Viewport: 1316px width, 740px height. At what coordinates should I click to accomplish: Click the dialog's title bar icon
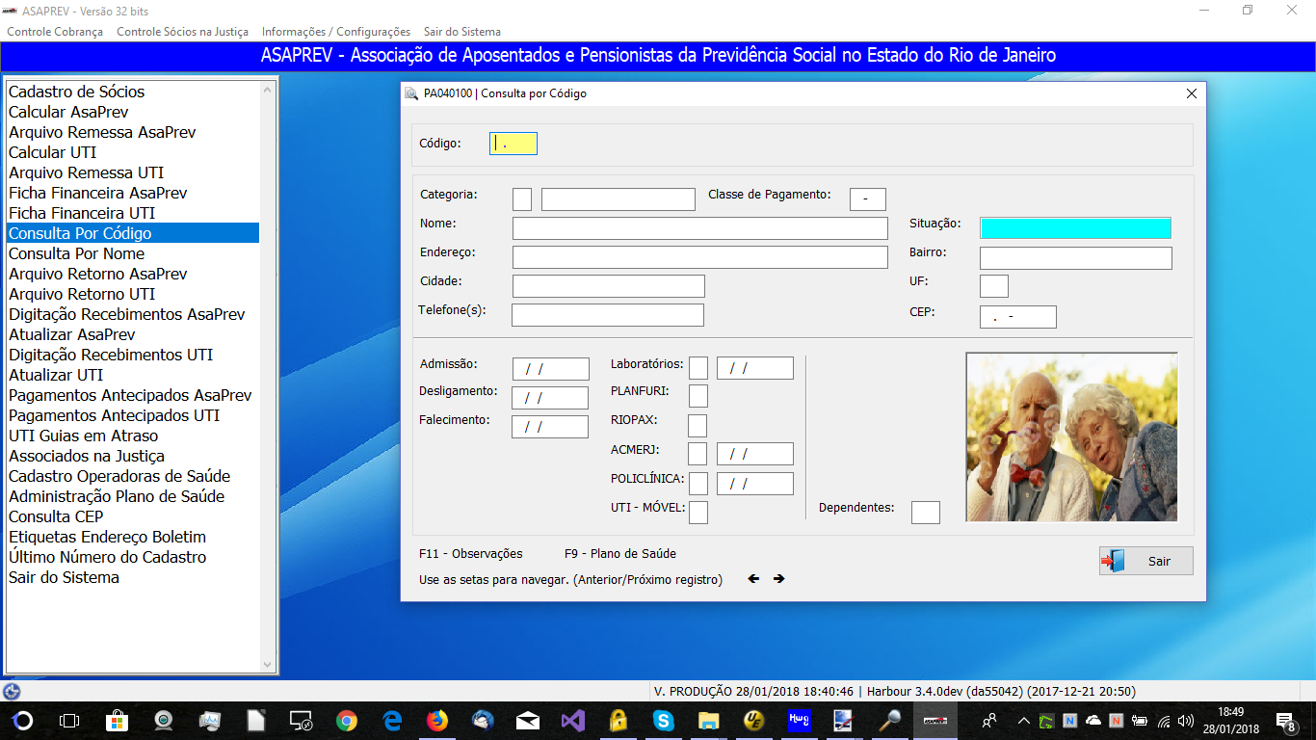coord(411,93)
